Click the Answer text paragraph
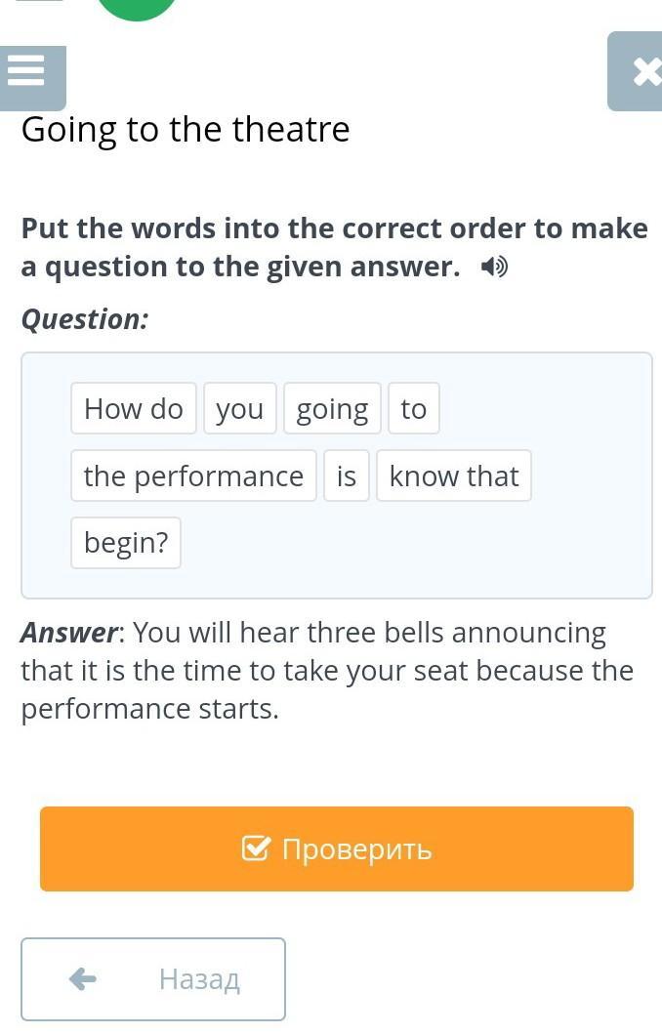662x1034 pixels. pyautogui.click(x=328, y=671)
